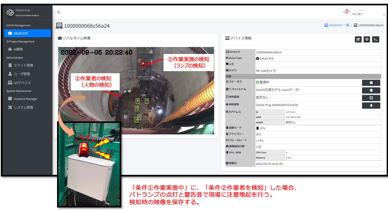This screenshot has height=211, width=388.
Task: Click the edit device info button
Action: coord(358,39)
